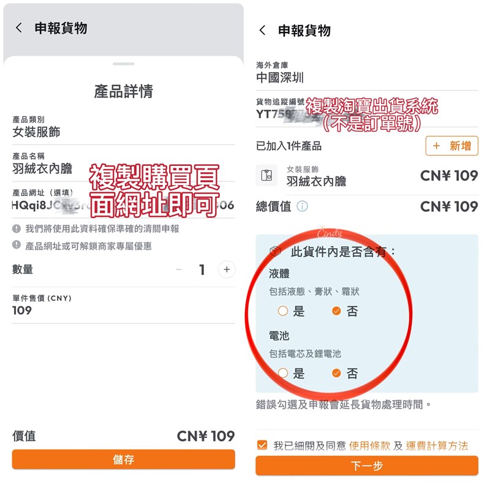Edit the 單件售價 (CNY) 109 field
Viewport: 490px width, 490px height.
pyautogui.click(x=124, y=306)
